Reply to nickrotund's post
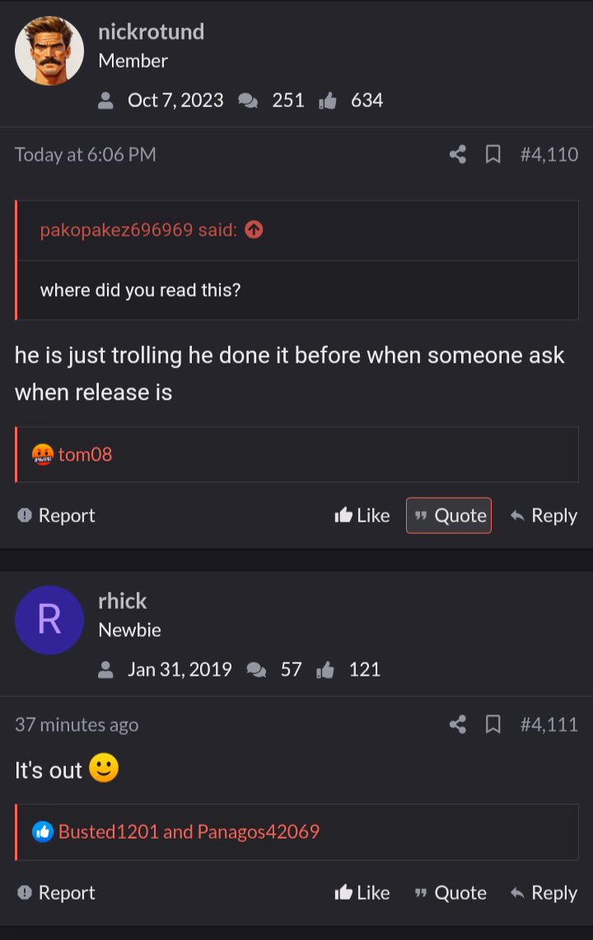This screenshot has width=593, height=940. click(544, 516)
